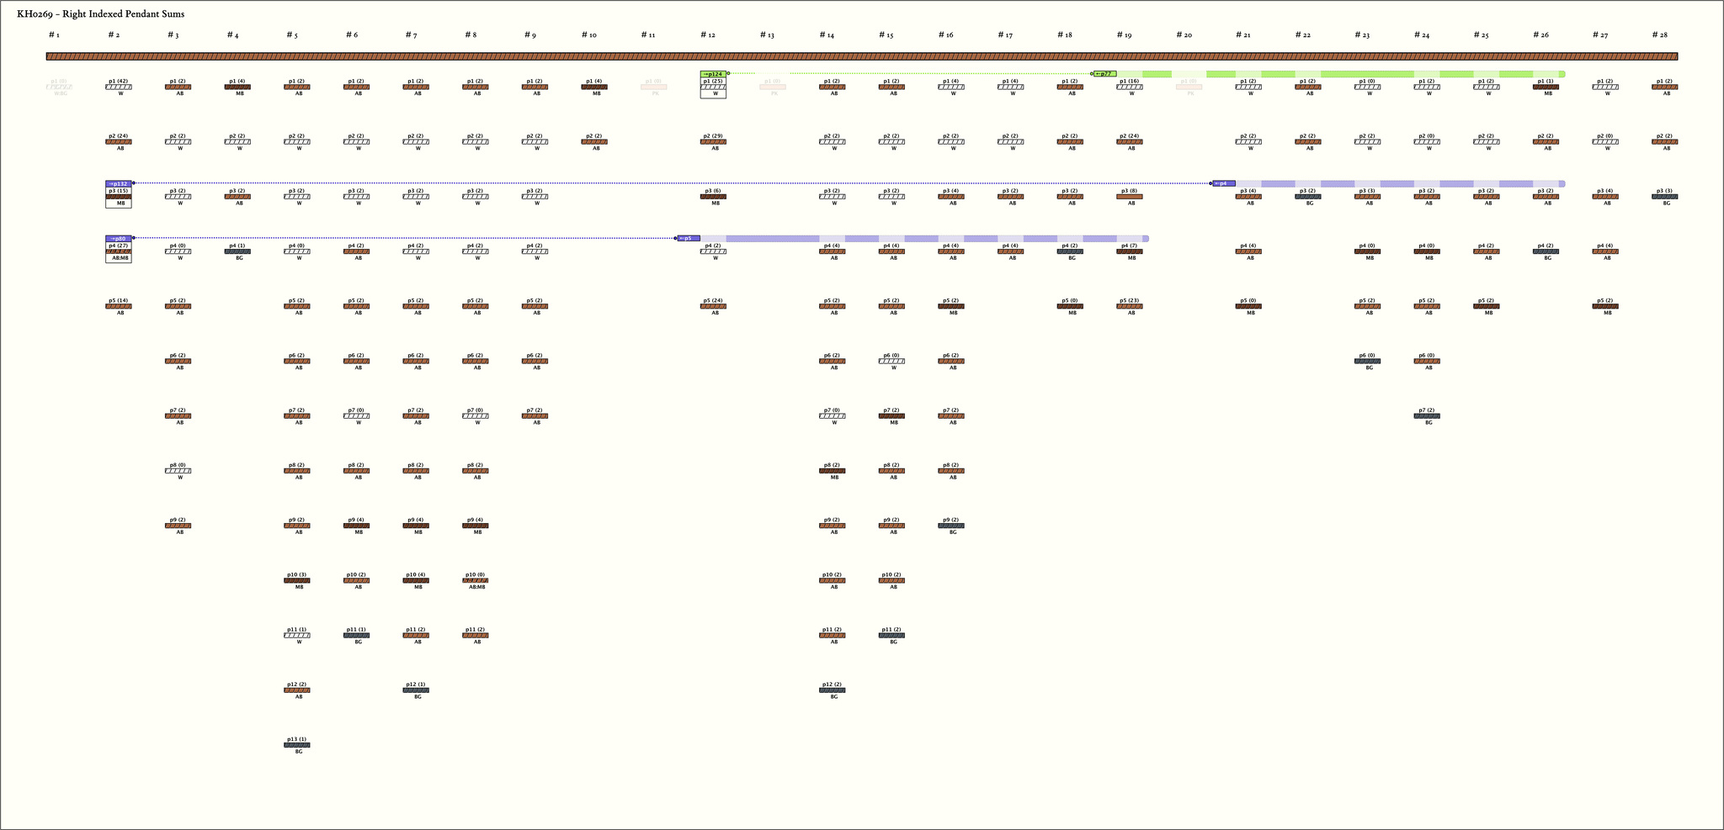Viewport: 1724px width, 830px height.
Task: Click the purple →p132 sum tag
Action: pyautogui.click(x=118, y=183)
